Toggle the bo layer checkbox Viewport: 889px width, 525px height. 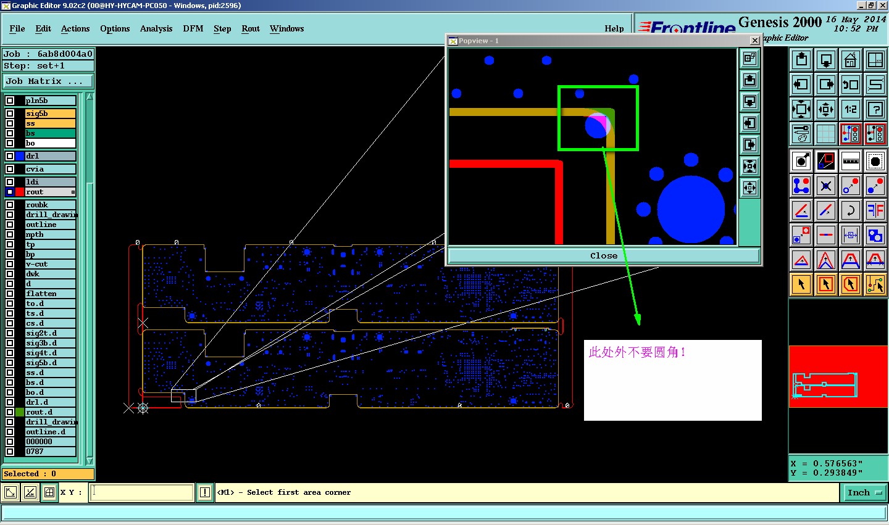(x=10, y=143)
